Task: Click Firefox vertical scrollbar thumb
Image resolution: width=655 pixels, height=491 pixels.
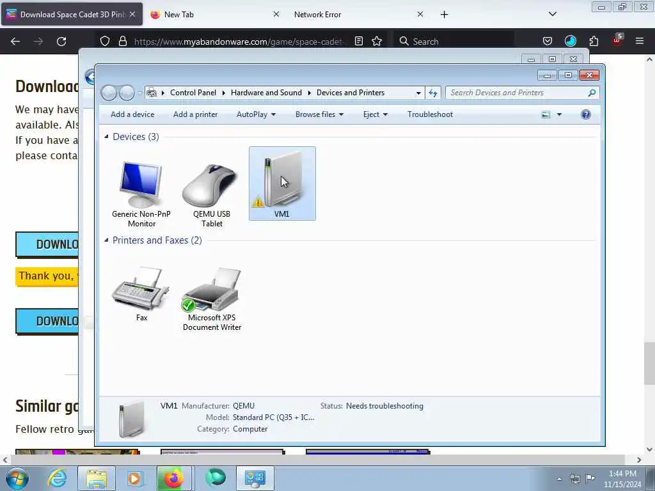Action: pos(649,363)
